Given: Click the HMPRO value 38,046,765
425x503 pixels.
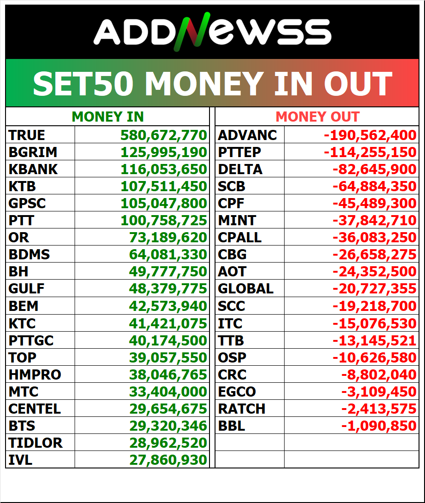Looking at the screenshot, I should point(168,374).
